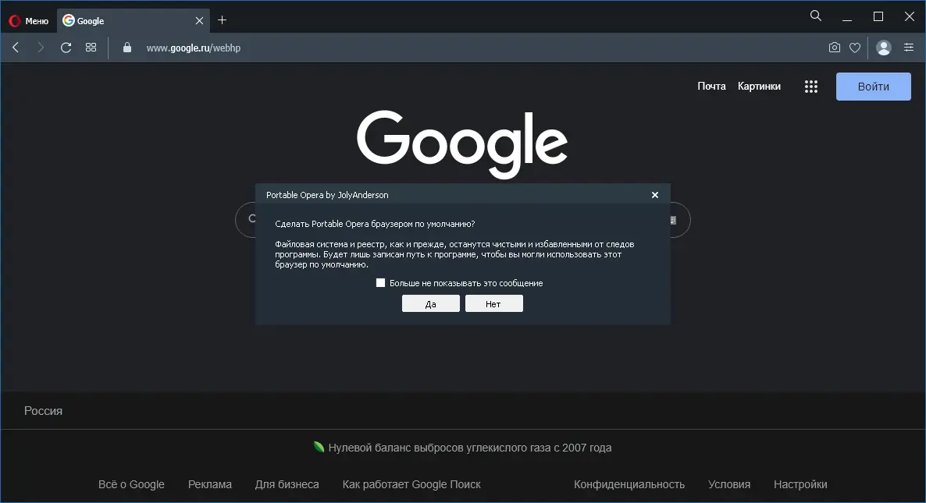Select the Google browser tab

[117, 20]
